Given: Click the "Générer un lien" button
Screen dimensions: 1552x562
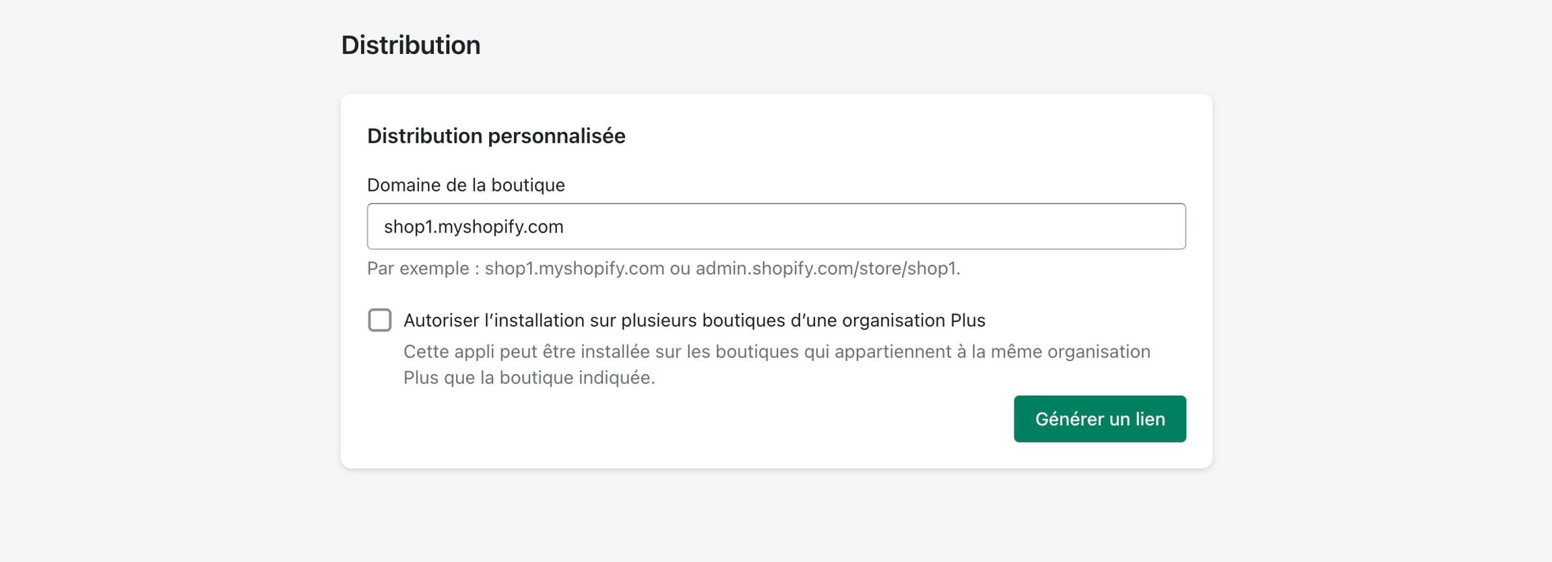Looking at the screenshot, I should (1099, 419).
